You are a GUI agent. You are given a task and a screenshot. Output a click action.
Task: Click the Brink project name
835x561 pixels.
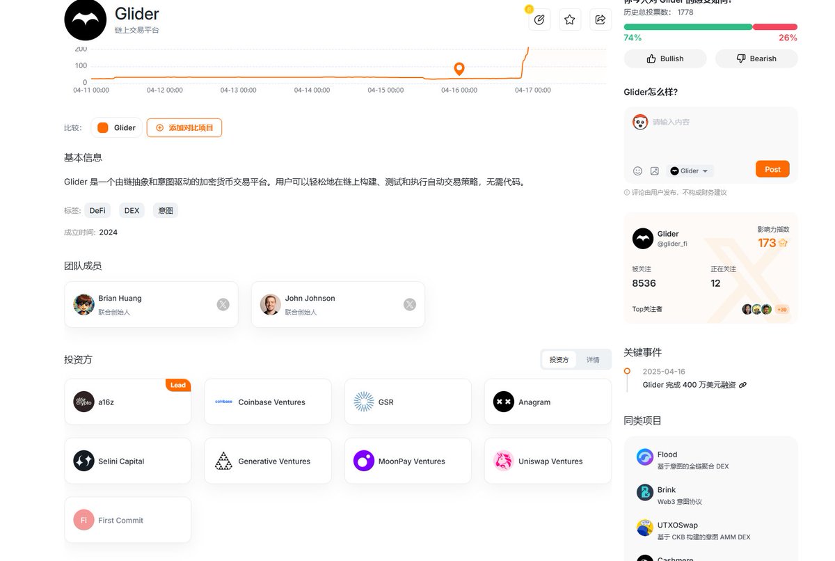pos(667,490)
